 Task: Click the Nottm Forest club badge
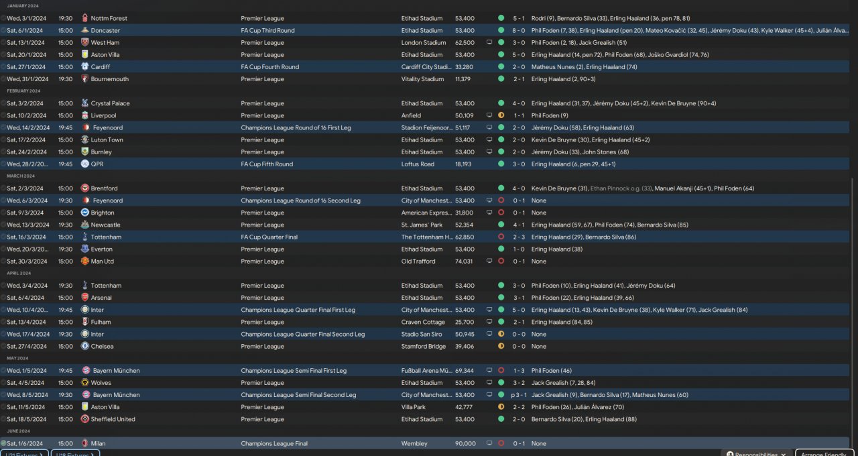click(x=84, y=18)
